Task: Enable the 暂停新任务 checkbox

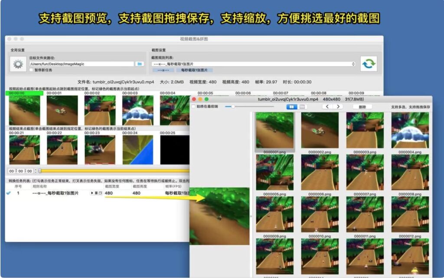Action: click(31, 69)
